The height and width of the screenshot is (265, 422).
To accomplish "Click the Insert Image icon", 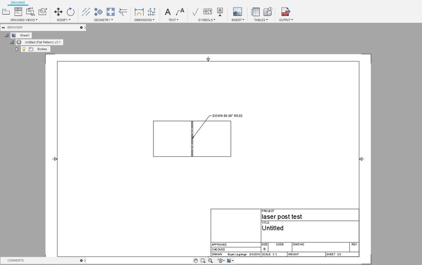I will pos(237,11).
